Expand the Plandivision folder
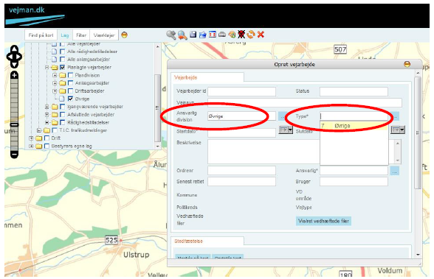Image resolution: width=434 pixels, height=279 pixels. [55, 75]
